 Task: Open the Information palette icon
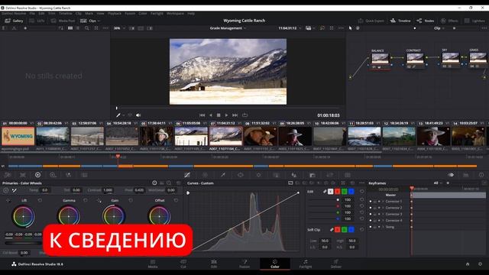(x=481, y=175)
